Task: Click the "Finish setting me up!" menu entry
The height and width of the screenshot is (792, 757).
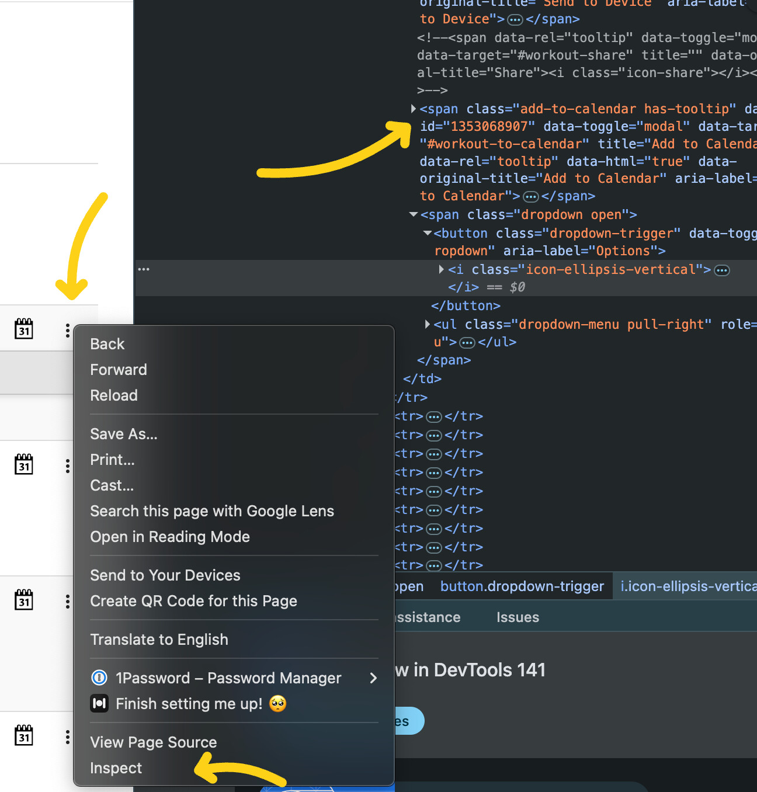Action: 189,704
